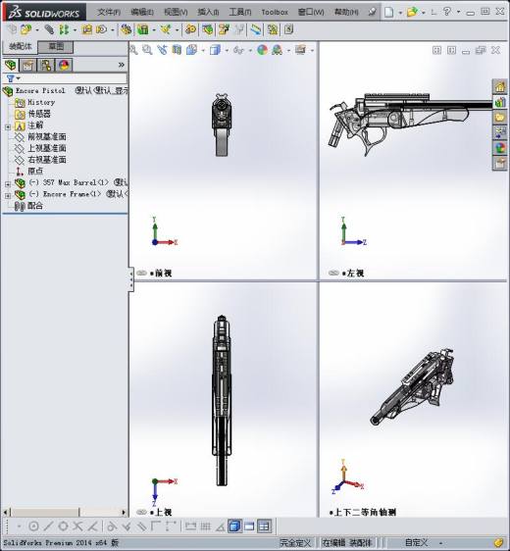This screenshot has height=551, width=510.
Task: Switch to the 装配体 tab
Action: (21, 46)
